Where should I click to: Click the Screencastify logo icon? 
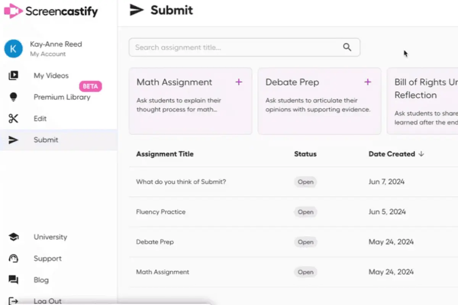coord(13,11)
